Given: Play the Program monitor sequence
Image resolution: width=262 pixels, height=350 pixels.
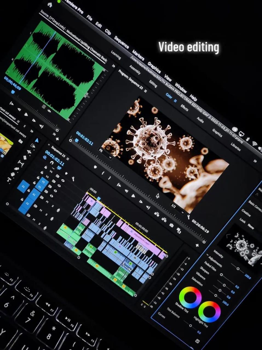Looking at the screenshot, I should [133, 196].
